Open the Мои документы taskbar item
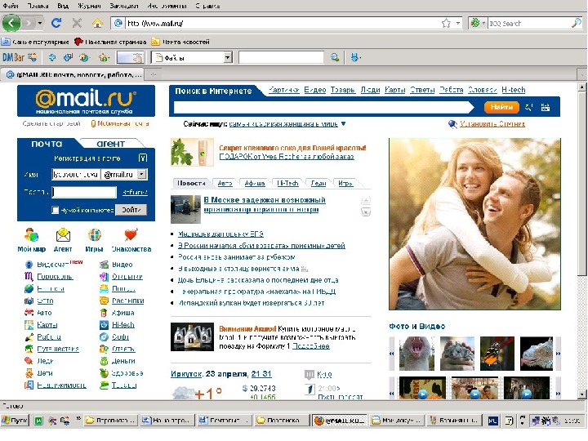 click(397, 421)
